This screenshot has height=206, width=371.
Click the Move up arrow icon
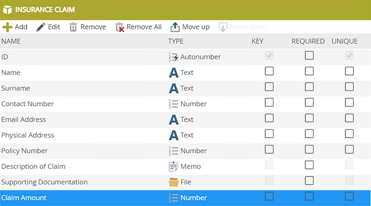point(175,27)
